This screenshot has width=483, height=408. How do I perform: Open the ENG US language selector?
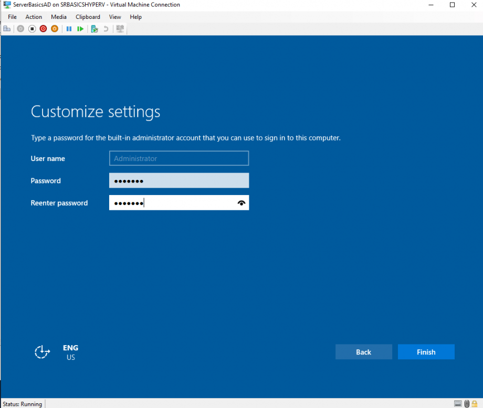70,352
